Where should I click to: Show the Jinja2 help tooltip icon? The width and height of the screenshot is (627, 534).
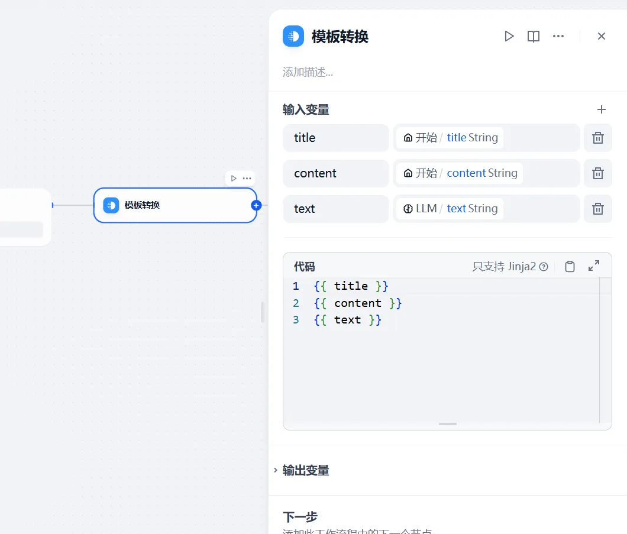pyautogui.click(x=544, y=267)
